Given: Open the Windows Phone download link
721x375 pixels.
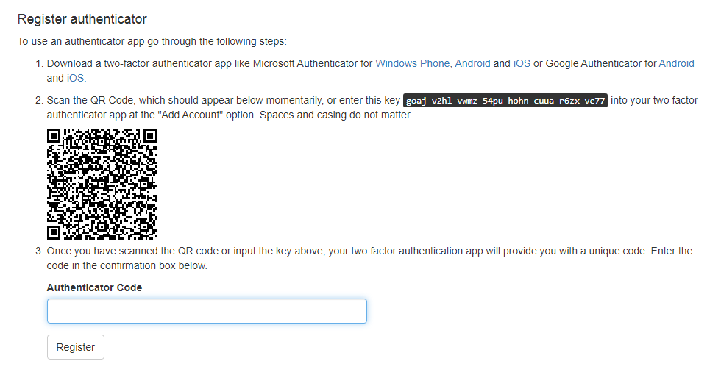Looking at the screenshot, I should point(412,63).
